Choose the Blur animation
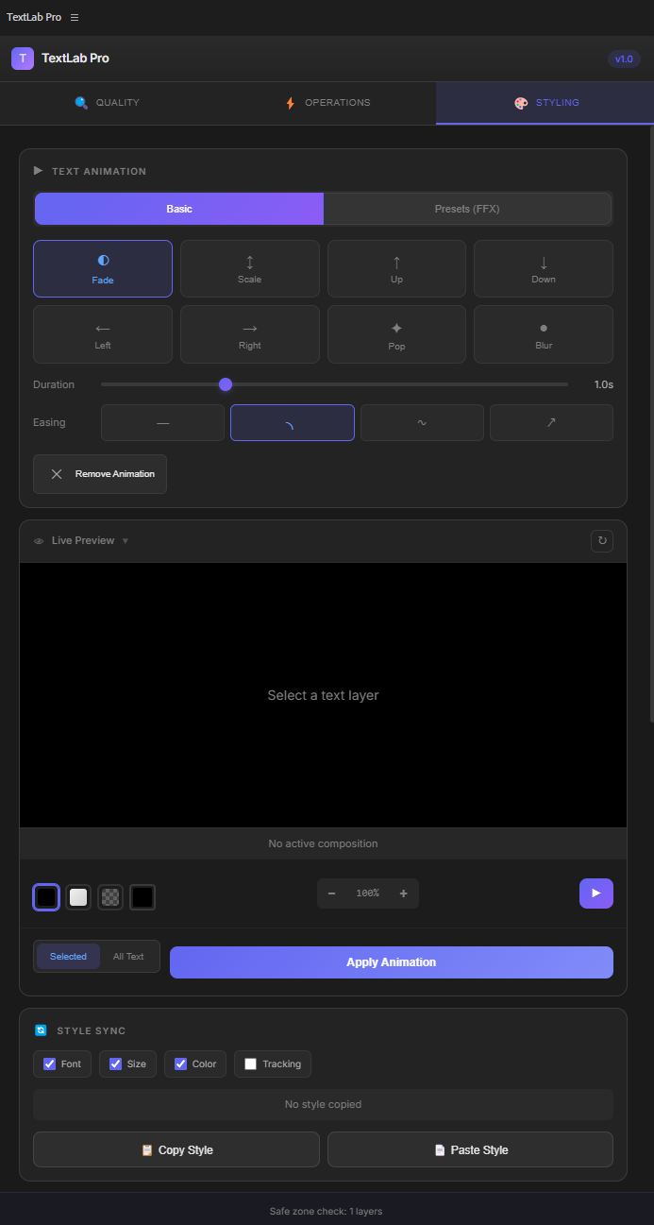 (x=544, y=334)
